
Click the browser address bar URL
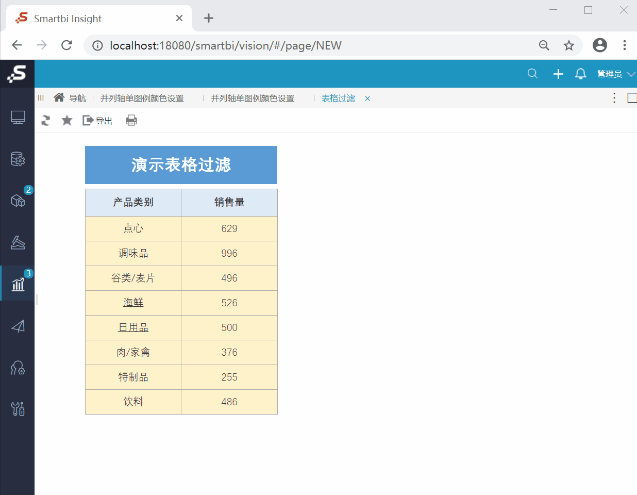225,45
